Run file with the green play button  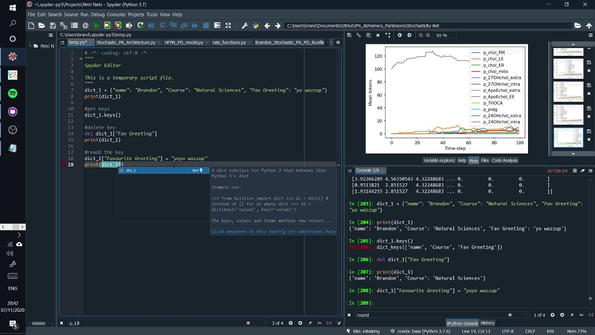point(96,26)
